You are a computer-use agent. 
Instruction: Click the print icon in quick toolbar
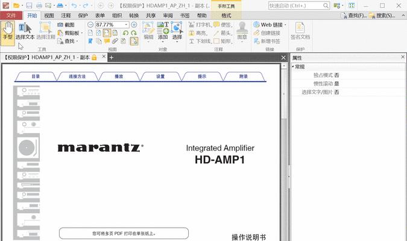39,5
